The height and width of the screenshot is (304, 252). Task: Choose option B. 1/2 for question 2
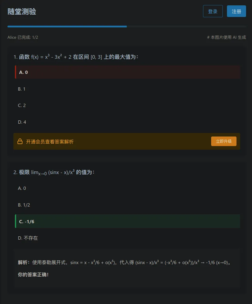click(127, 205)
